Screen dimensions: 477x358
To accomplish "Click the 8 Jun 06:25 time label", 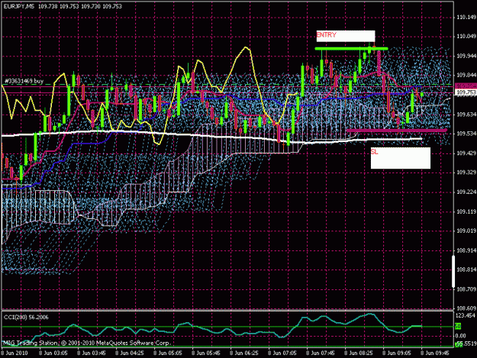I will click(244, 353).
